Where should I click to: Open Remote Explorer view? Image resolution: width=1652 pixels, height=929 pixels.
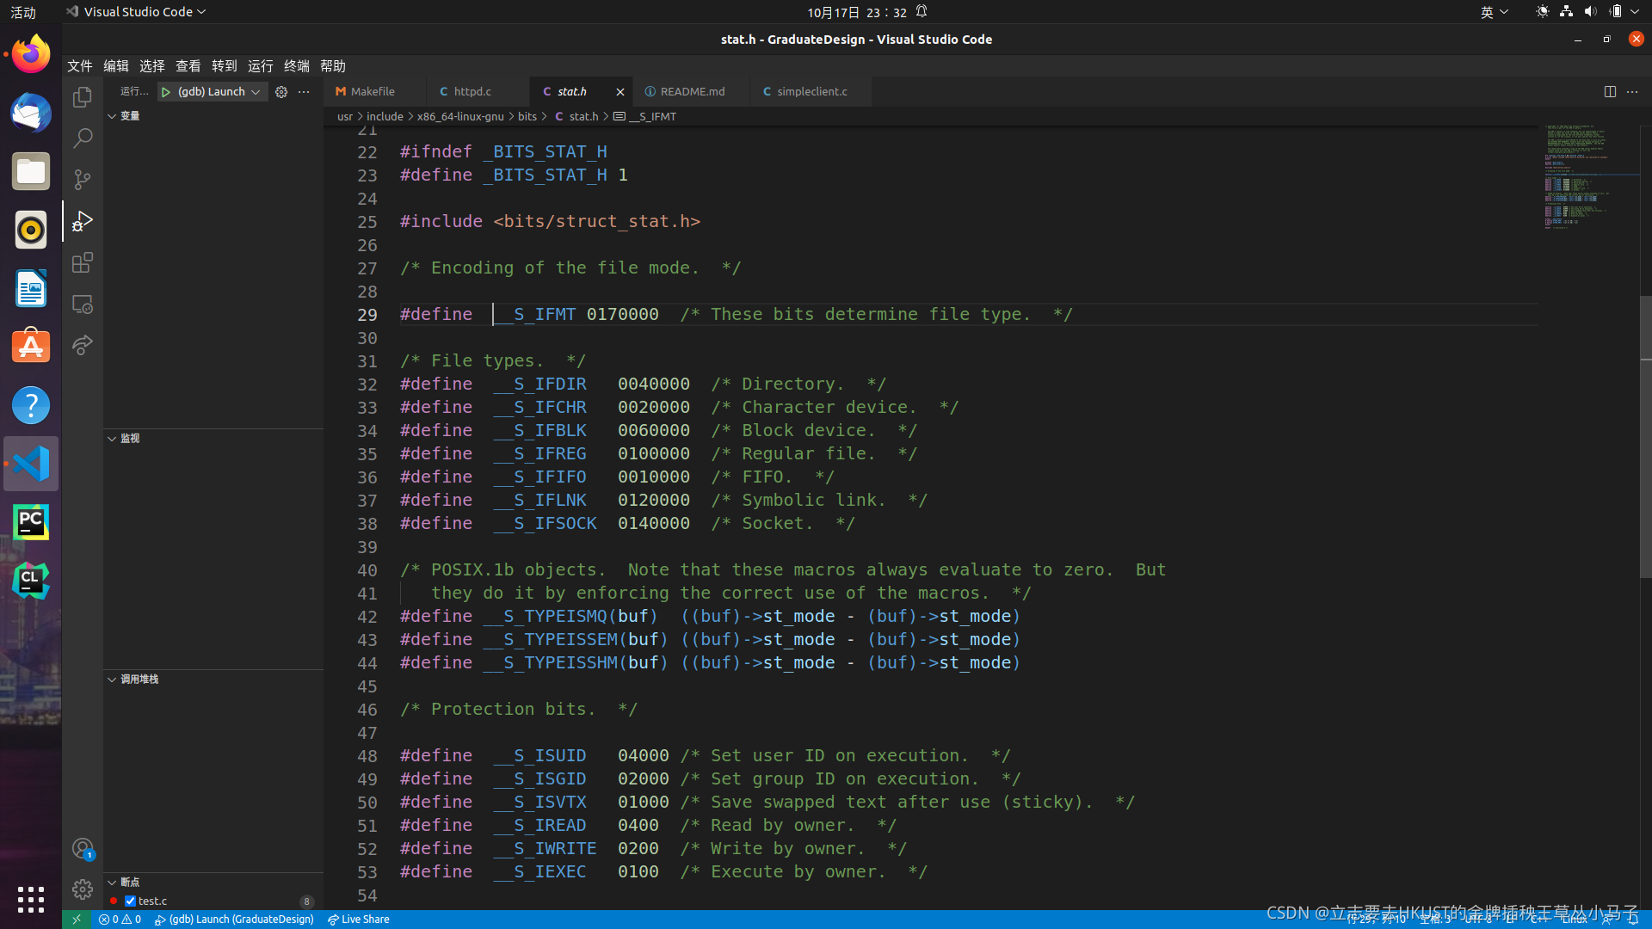click(x=83, y=304)
